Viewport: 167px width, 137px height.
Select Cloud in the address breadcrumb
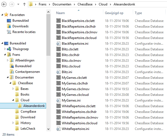tap(103, 4)
